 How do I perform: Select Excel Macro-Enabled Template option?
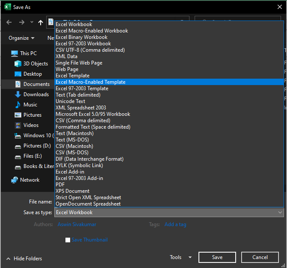(x=169, y=82)
